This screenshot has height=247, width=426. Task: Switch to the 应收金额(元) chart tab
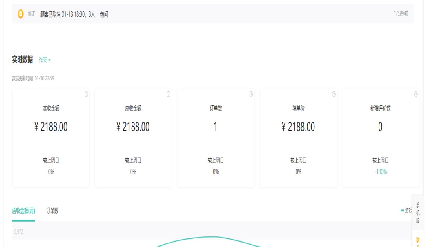click(23, 211)
